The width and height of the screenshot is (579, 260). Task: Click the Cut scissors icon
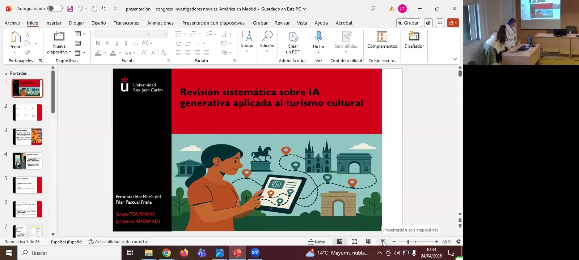pos(28,34)
